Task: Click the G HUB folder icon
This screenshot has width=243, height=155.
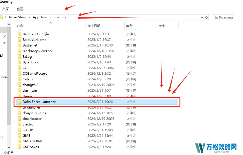Action: tap(19, 130)
